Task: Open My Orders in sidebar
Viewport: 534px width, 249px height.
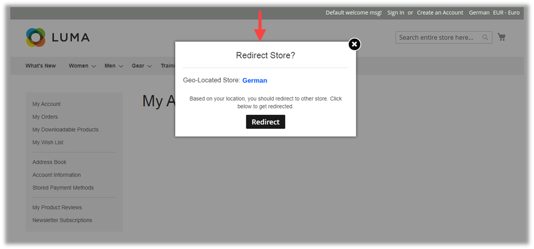Action: (45, 117)
